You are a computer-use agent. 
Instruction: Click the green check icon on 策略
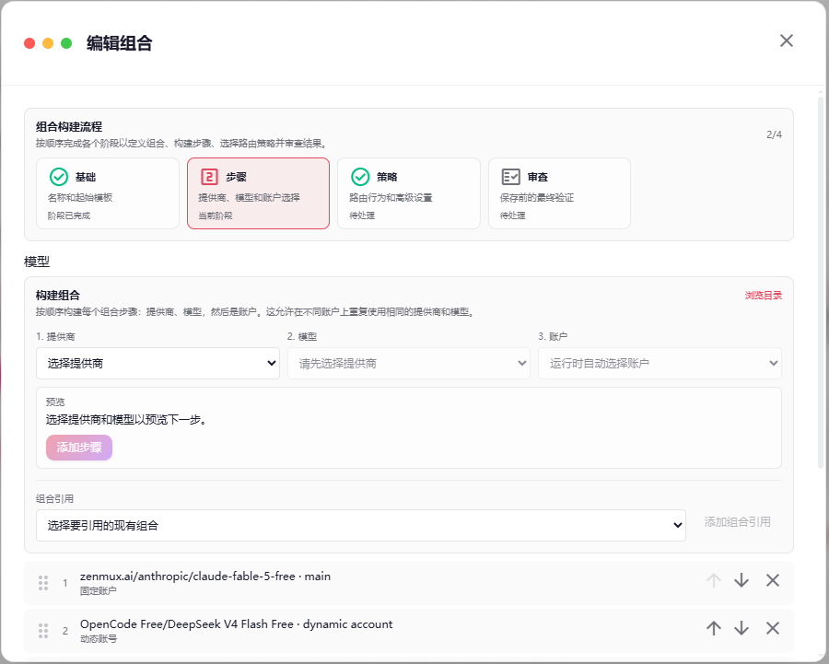coord(360,177)
